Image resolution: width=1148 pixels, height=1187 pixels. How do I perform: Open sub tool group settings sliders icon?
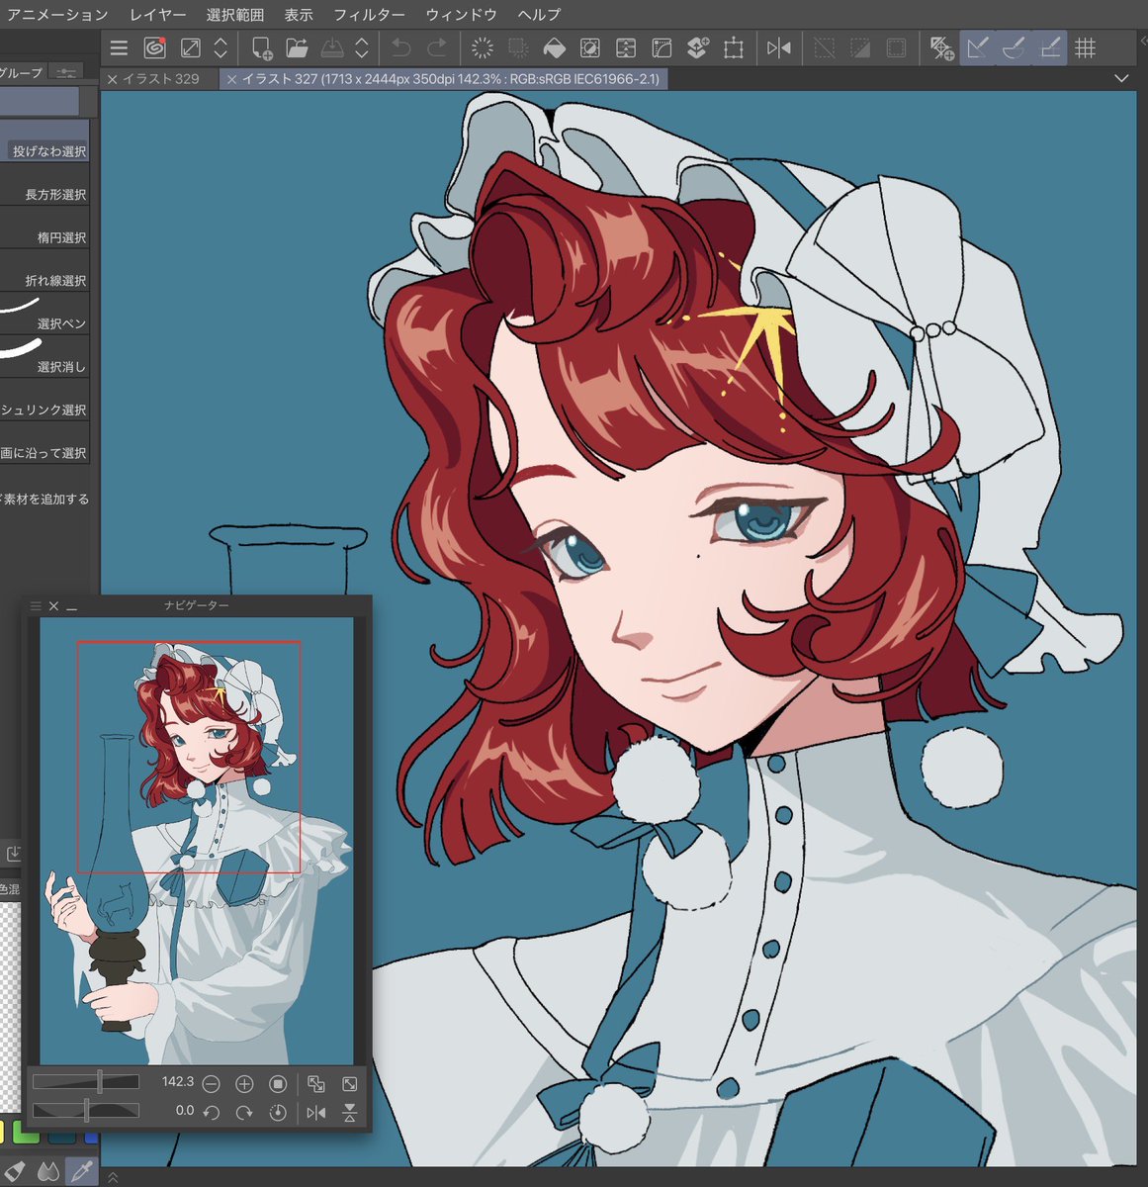click(x=67, y=72)
